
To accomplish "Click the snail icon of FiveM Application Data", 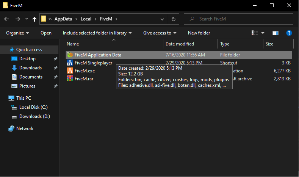I will point(70,55).
